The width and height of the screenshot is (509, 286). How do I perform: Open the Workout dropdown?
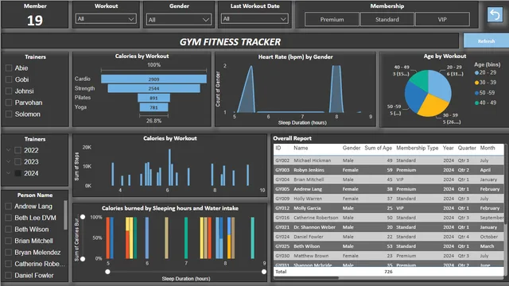(x=106, y=19)
